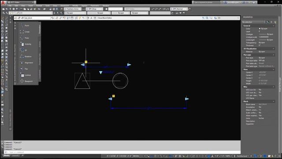Click the Customization icon in status bar

[x=279, y=156]
